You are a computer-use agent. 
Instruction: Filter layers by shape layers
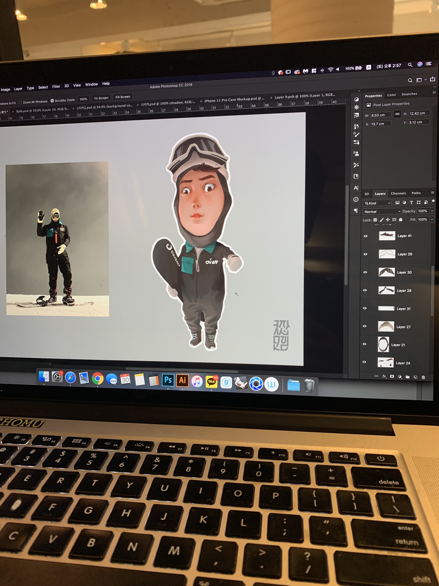[419, 202]
